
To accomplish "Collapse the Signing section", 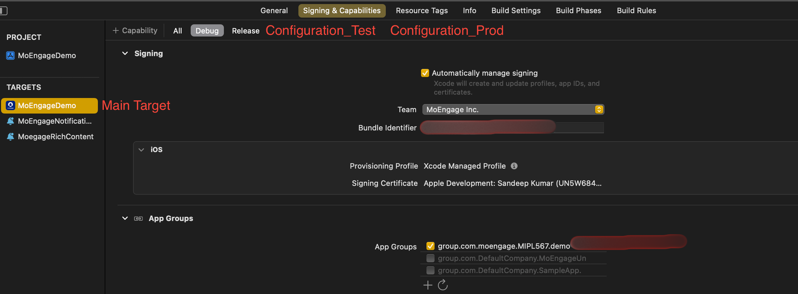I will pos(125,53).
